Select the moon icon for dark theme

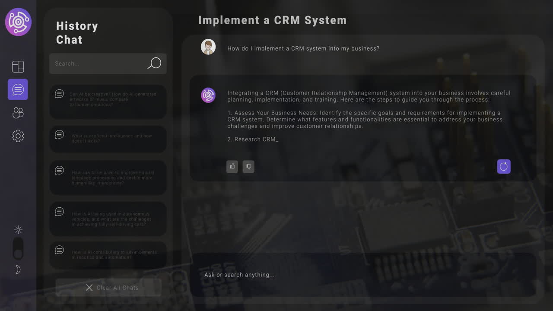18,269
